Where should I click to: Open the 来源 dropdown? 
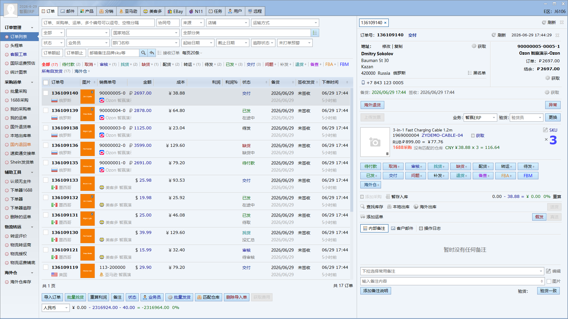pyautogui.click(x=193, y=23)
